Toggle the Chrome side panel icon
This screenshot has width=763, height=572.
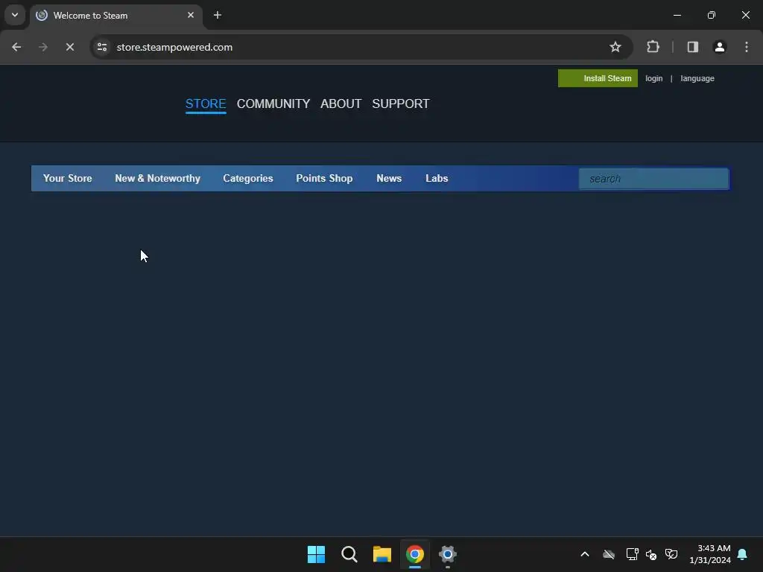693,47
